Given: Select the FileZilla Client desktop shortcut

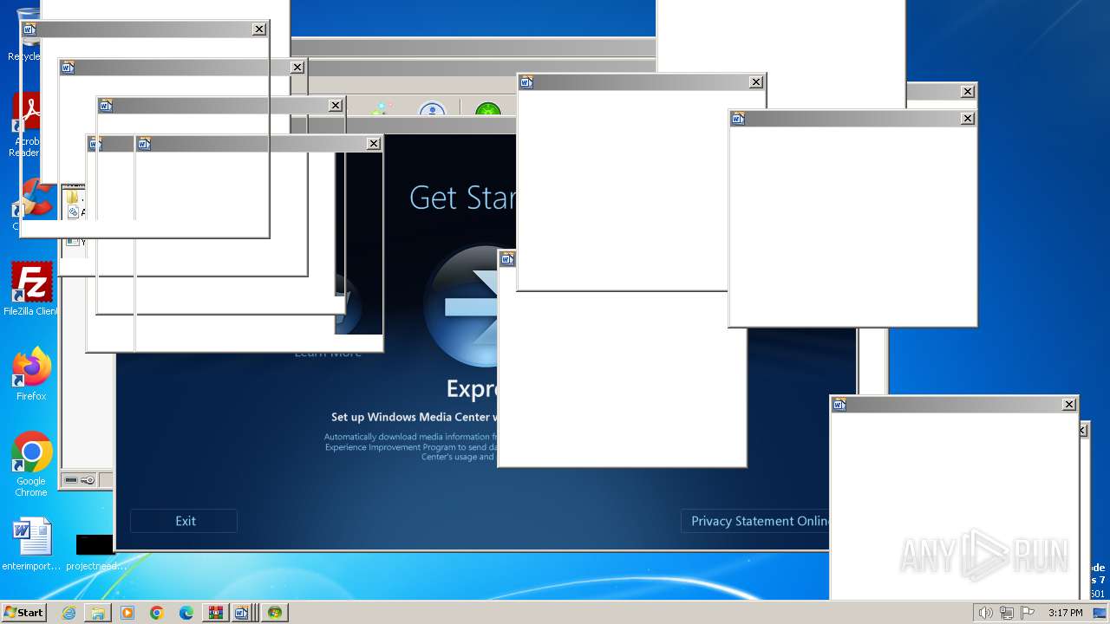Looking at the screenshot, I should pyautogui.click(x=30, y=289).
